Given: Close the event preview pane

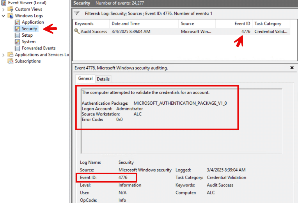Looking at the screenshot, I should pyautogui.click(x=292, y=67).
